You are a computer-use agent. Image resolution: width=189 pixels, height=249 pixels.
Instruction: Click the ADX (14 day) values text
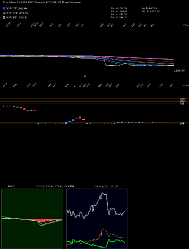(106, 186)
